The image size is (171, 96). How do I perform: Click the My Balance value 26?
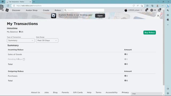click(22, 32)
